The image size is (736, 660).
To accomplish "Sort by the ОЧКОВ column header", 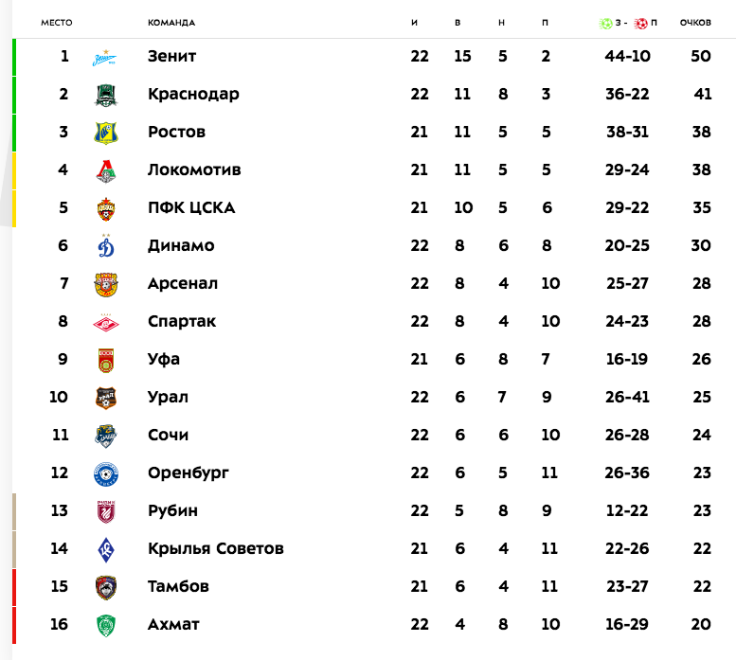I will point(695,23).
